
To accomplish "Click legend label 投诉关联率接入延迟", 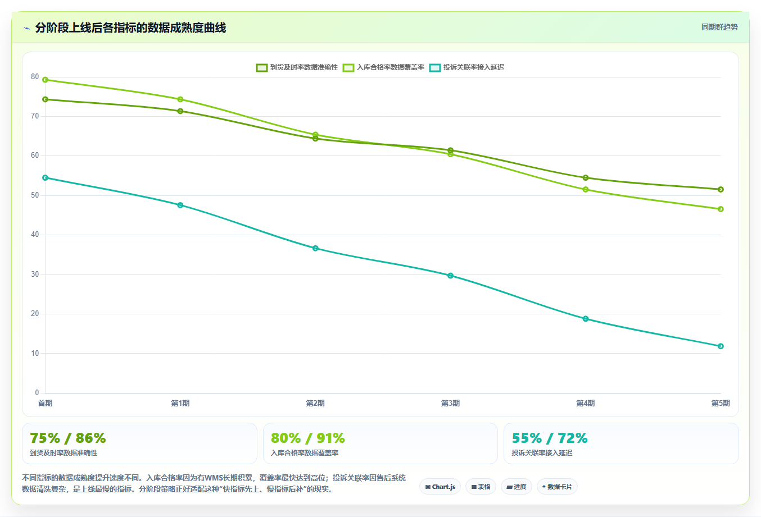I will 474,67.
